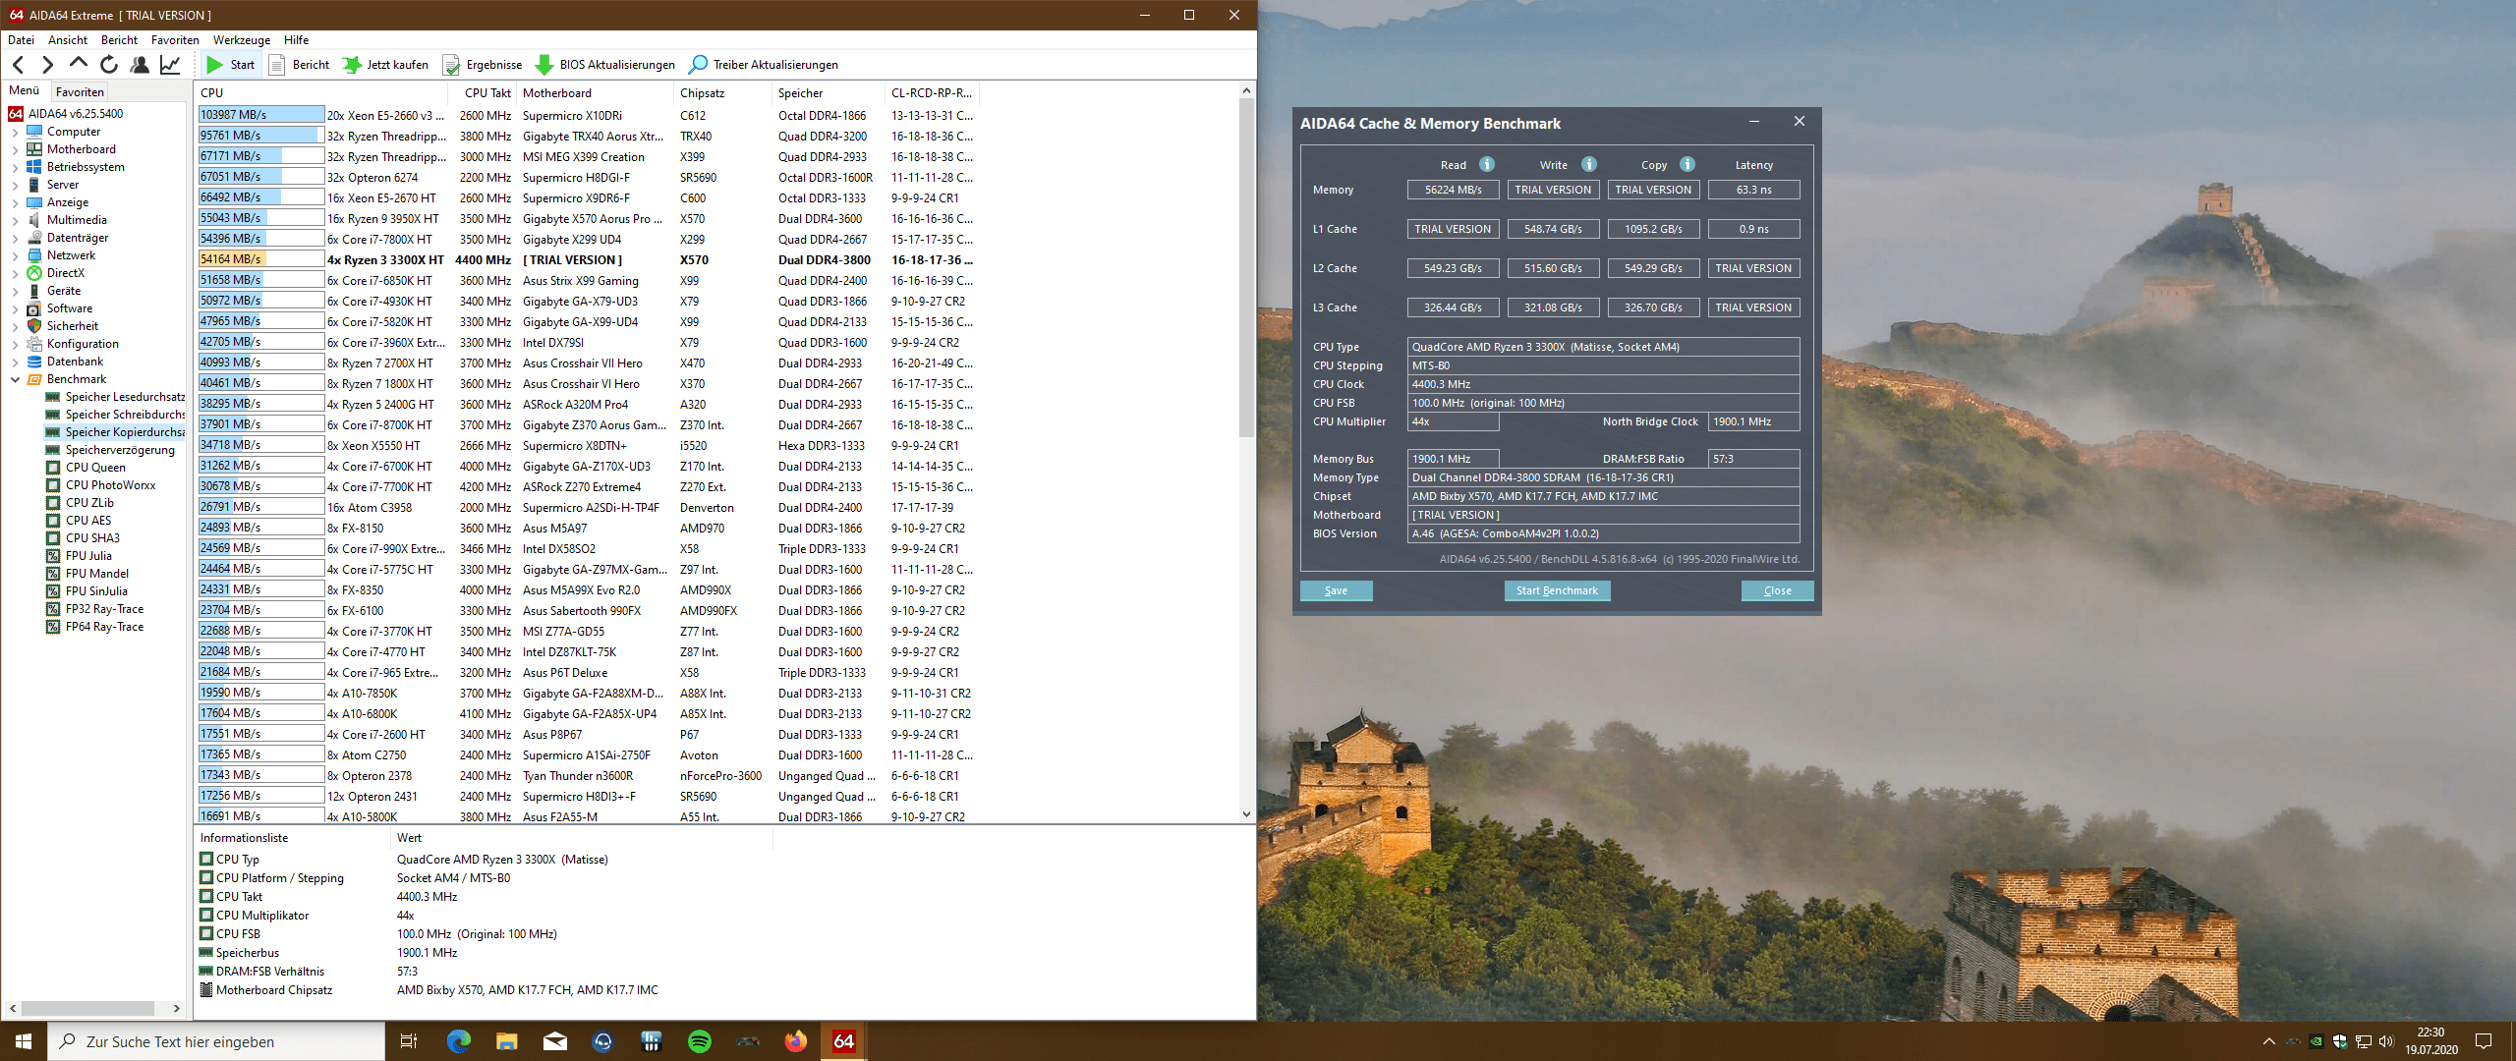Image resolution: width=2516 pixels, height=1061 pixels.
Task: Click the Start Benchmark button
Action: pos(1557,590)
